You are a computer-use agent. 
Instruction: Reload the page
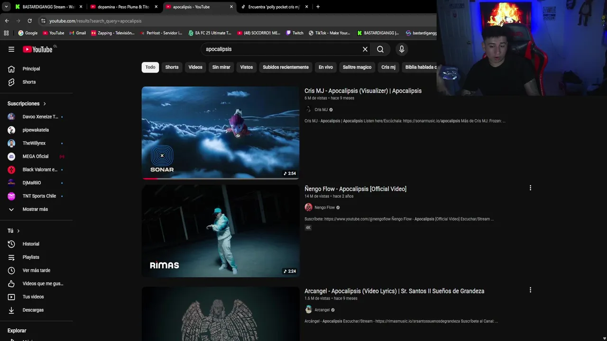click(29, 21)
